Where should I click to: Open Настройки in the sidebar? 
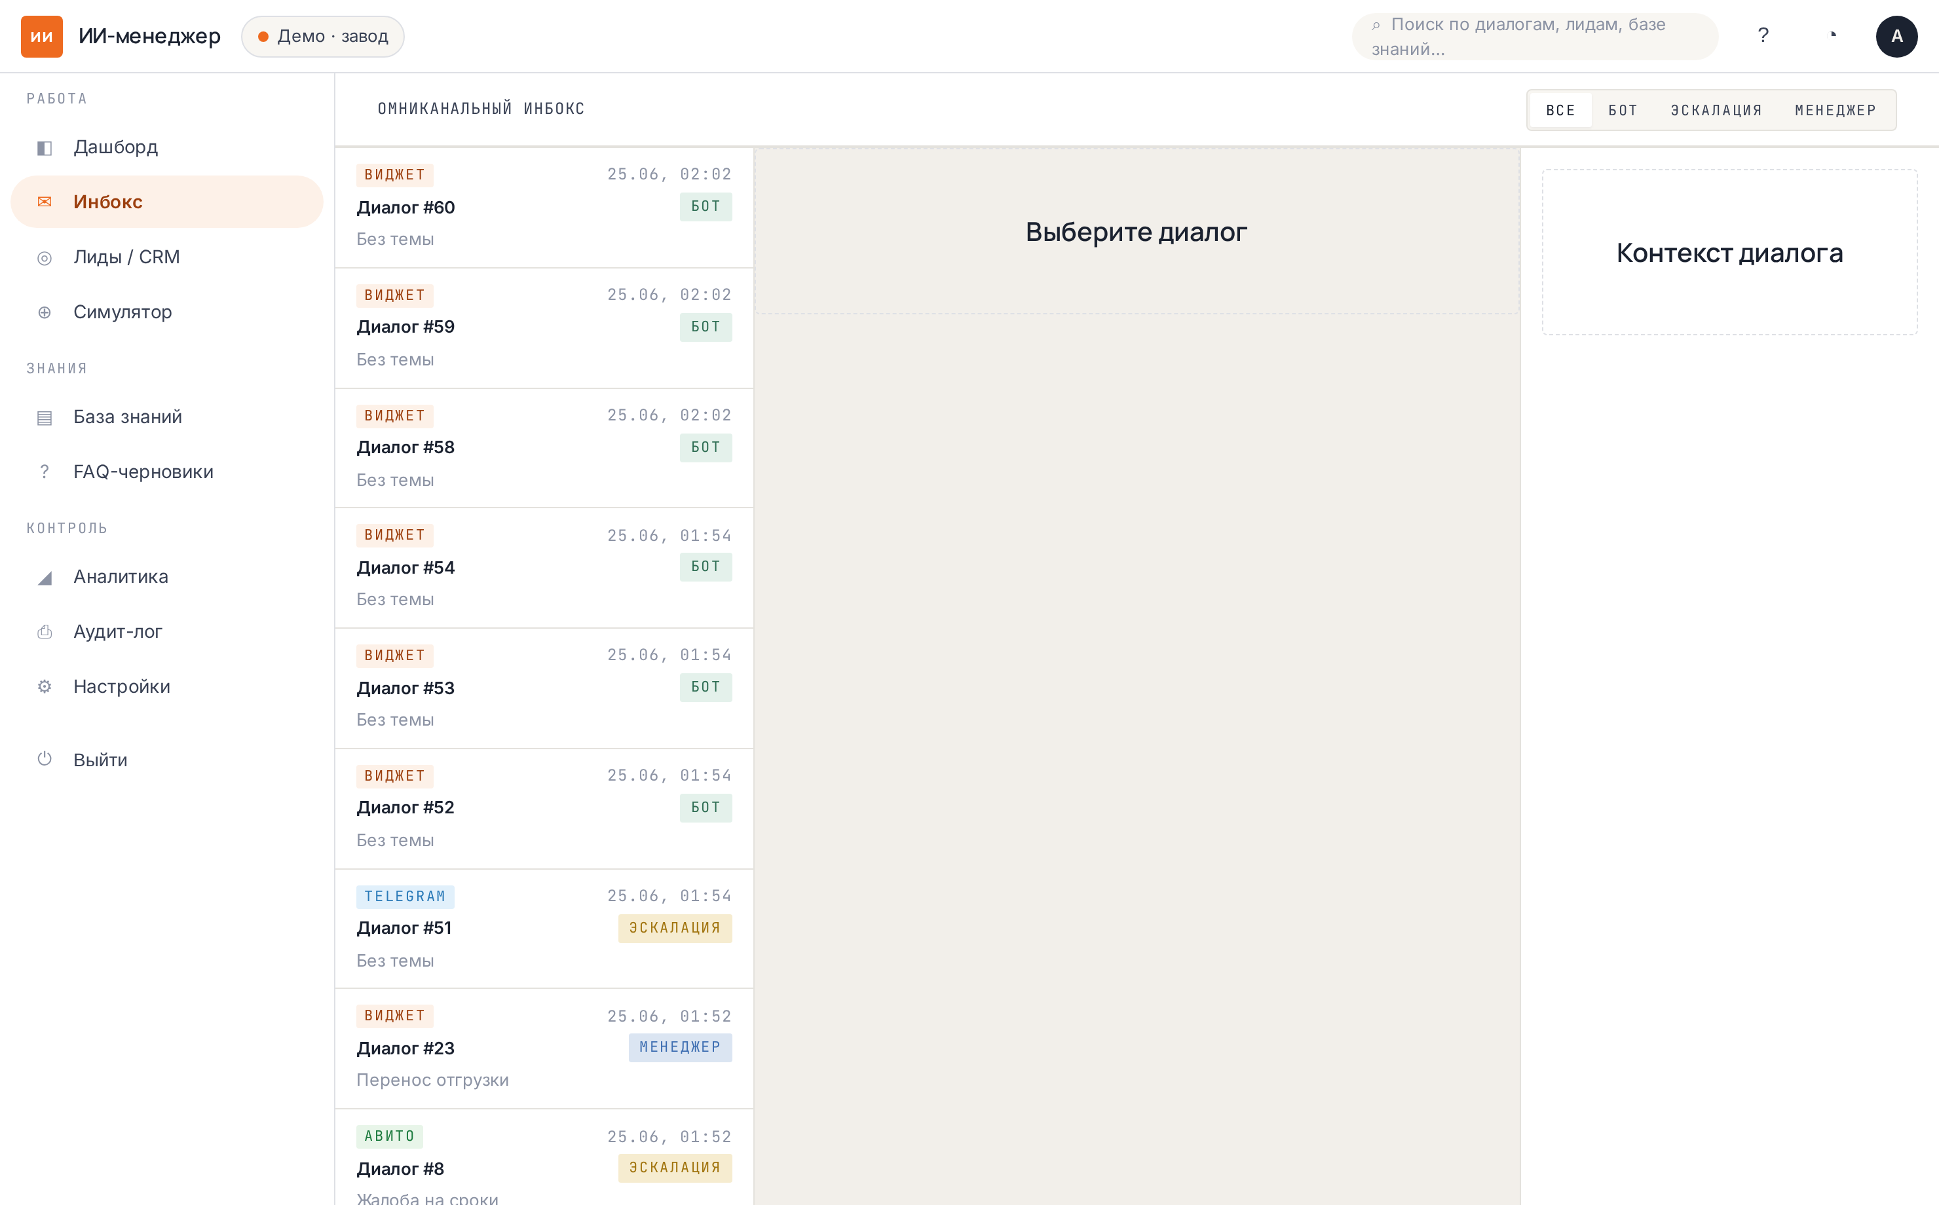pos(166,687)
